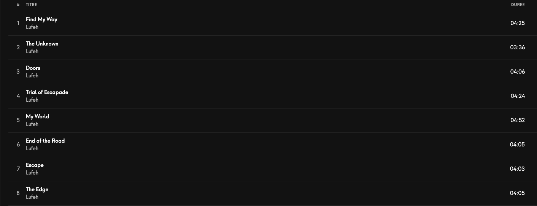Screen dimensions: 537x206
Task: Click track number 1
Action: point(18,23)
